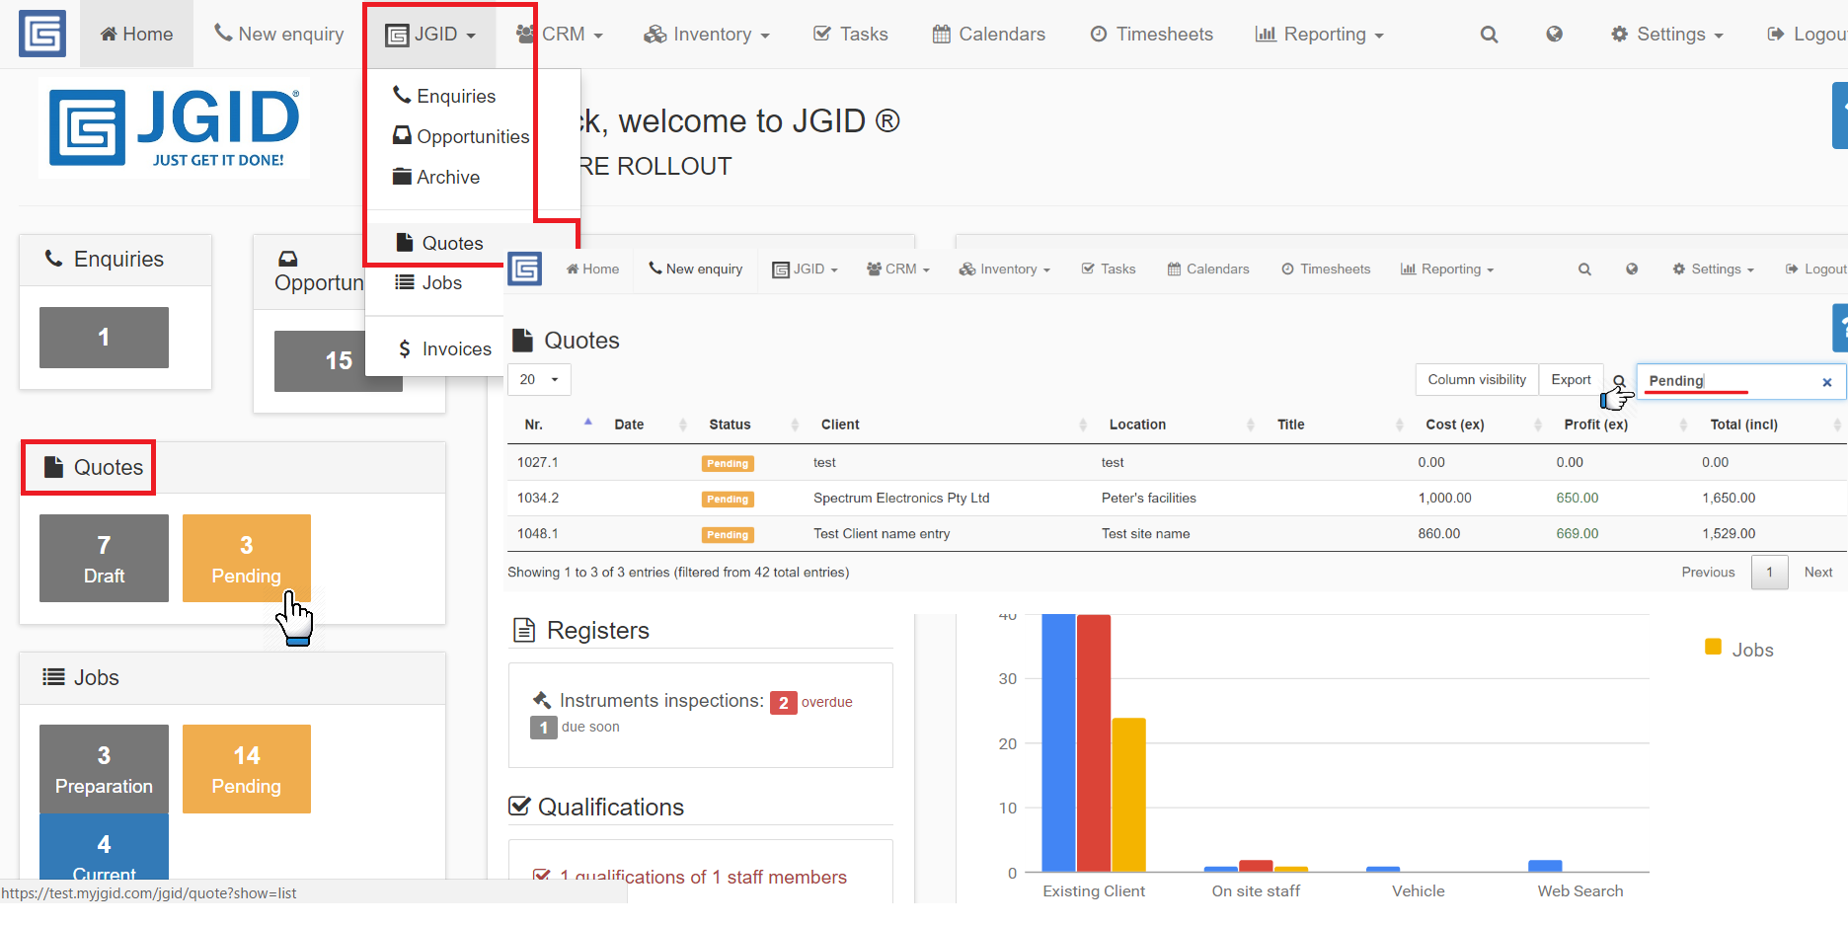The width and height of the screenshot is (1848, 926).
Task: Clear the Pending search filter with the x
Action: point(1827,382)
